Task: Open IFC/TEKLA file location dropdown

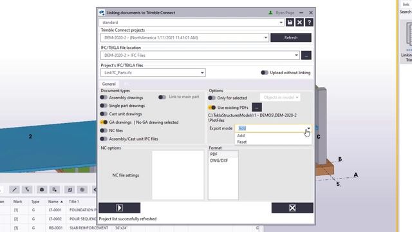Action: pos(296,55)
